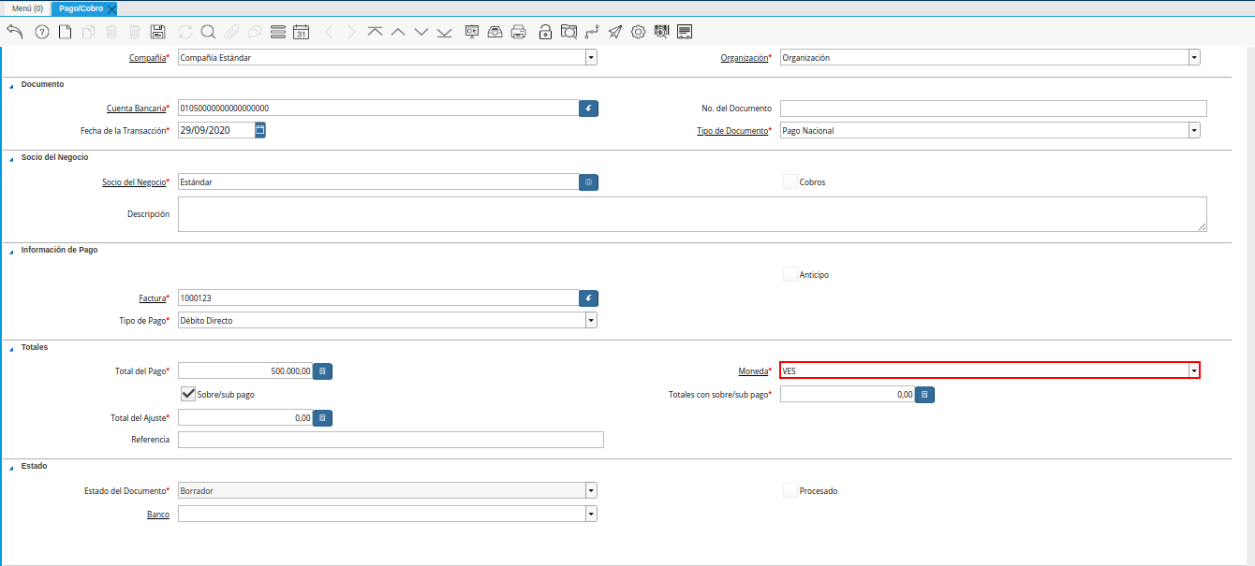Check the Anticipo checkbox
The width and height of the screenshot is (1255, 566).
[790, 275]
